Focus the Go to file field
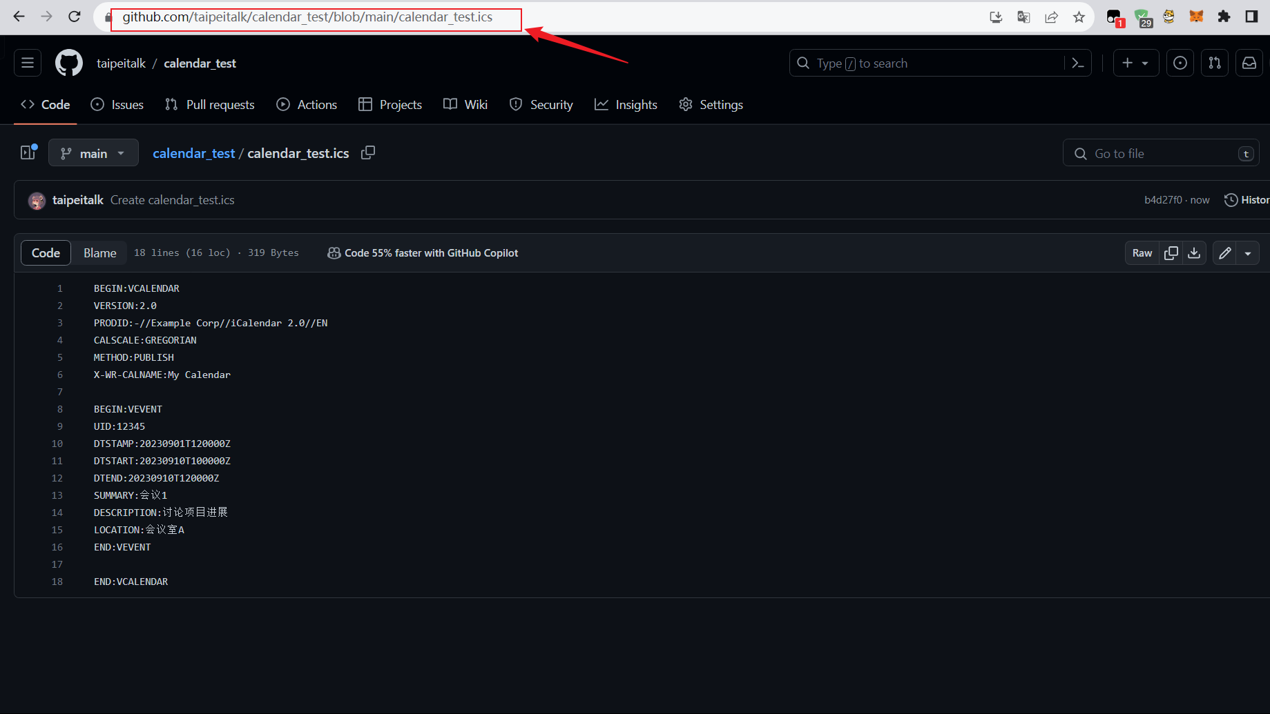Screen dimensions: 1270x714 (1160, 153)
